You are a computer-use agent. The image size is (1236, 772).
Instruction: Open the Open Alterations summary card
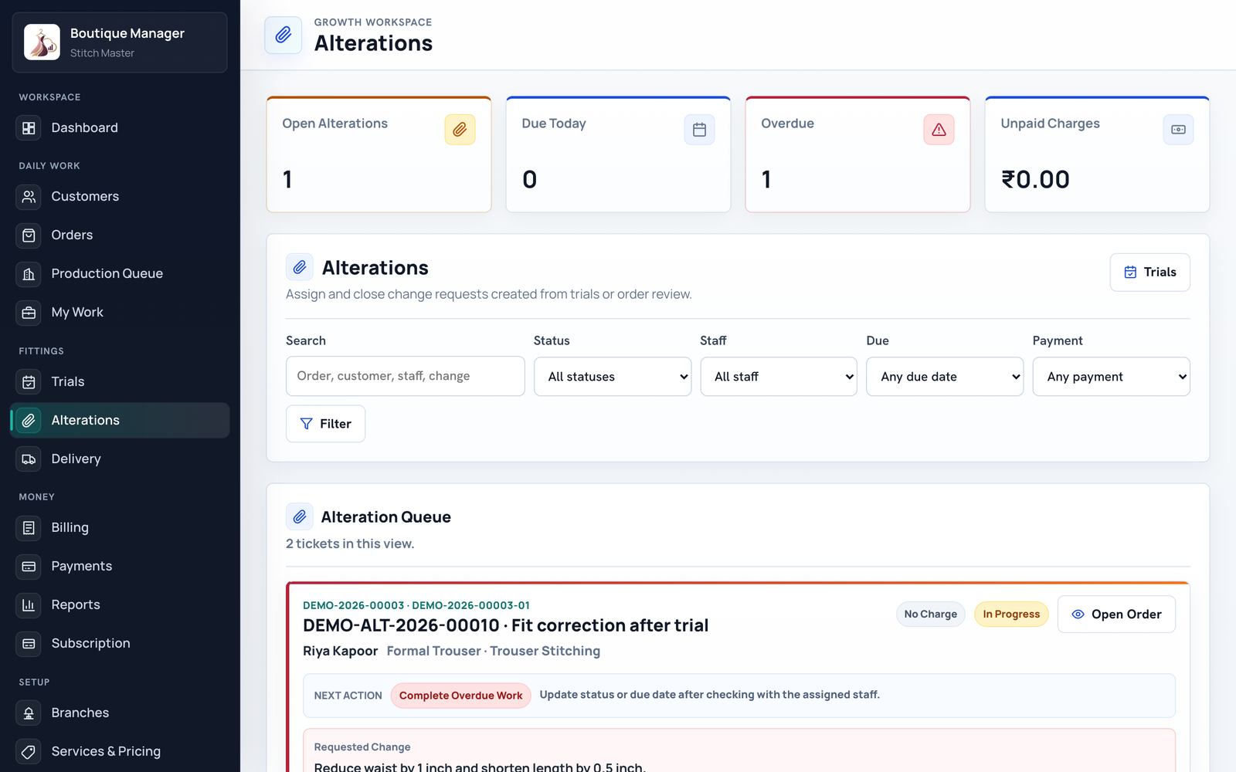379,154
